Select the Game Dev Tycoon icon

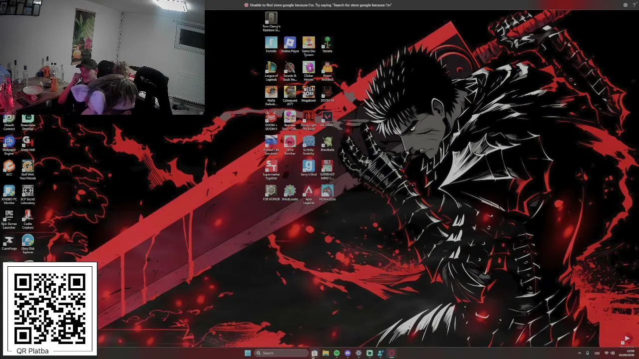pos(309,46)
